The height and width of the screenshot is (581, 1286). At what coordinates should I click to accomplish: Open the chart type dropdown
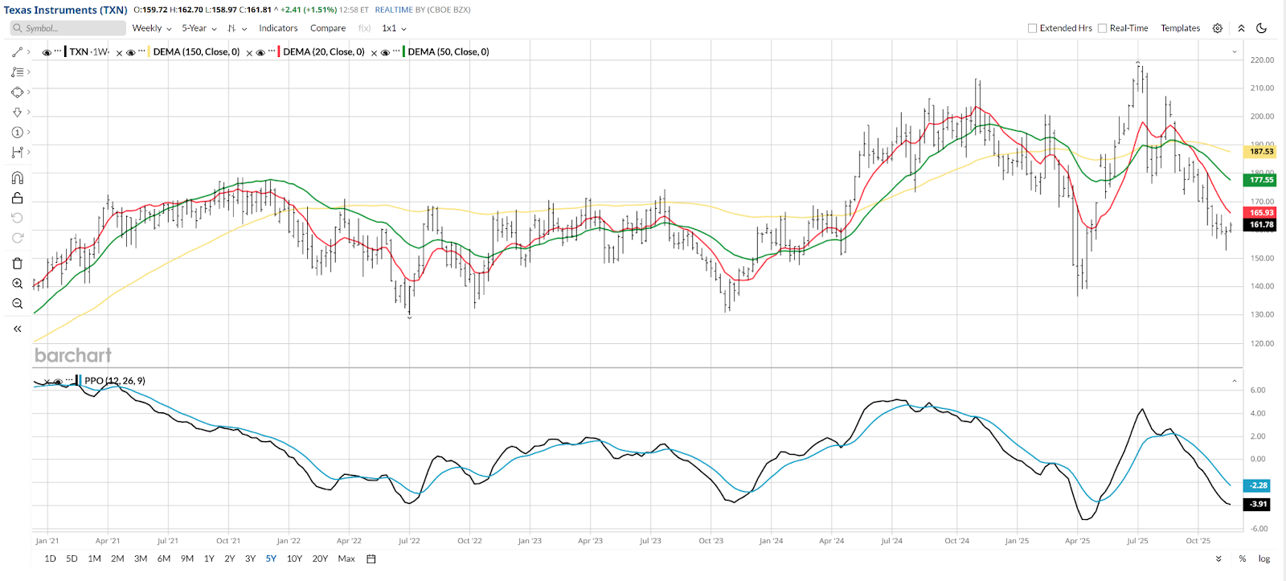[237, 28]
